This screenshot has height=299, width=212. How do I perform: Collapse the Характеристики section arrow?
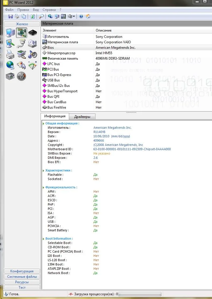pyautogui.click(x=43, y=171)
